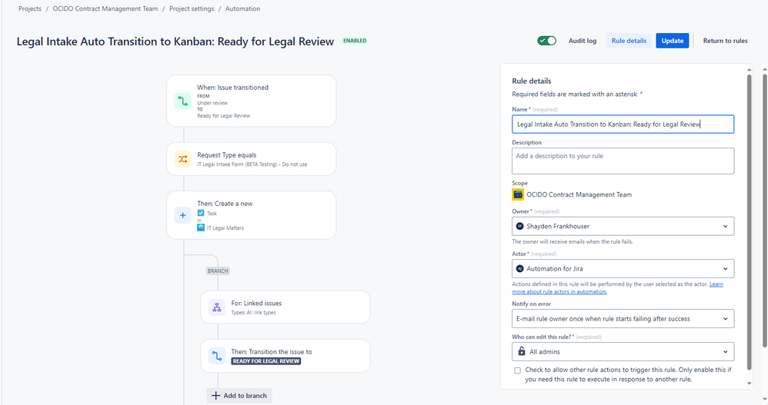Viewport: 768px width, 405px height.
Task: Open OCIDO Contract Management Team breadcrumb
Action: 105,8
